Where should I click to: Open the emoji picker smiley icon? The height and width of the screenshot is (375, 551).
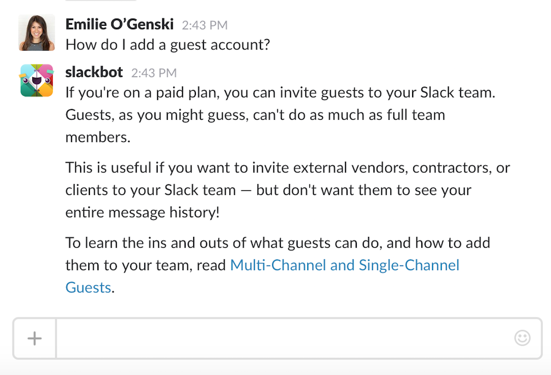[x=522, y=338]
